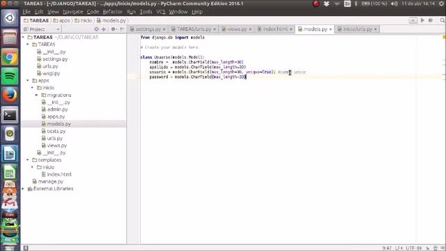Open Dropbox indicator in system tray
The image size is (446, 251).
pyautogui.click(x=326, y=3)
